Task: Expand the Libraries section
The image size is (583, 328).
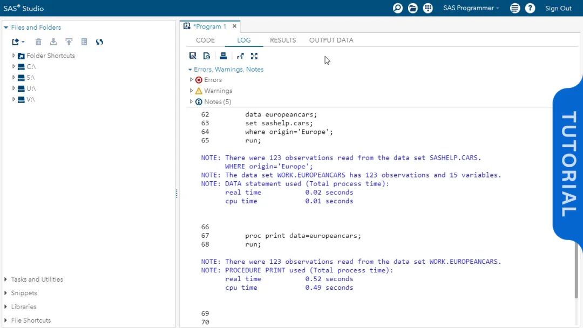Action: coord(5,307)
